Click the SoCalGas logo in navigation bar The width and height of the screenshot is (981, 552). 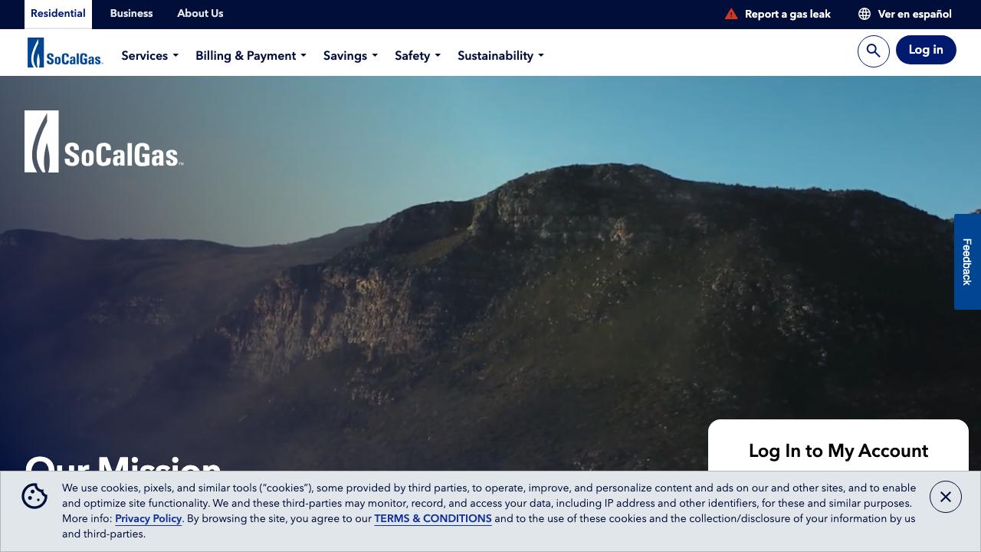pyautogui.click(x=65, y=53)
